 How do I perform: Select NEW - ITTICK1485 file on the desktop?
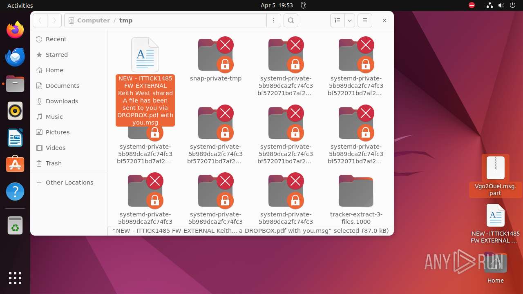495,224
